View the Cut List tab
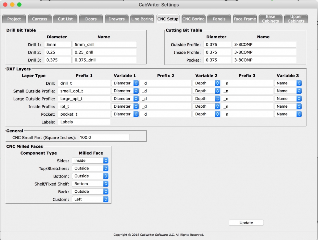318x240 pixels. (65, 19)
